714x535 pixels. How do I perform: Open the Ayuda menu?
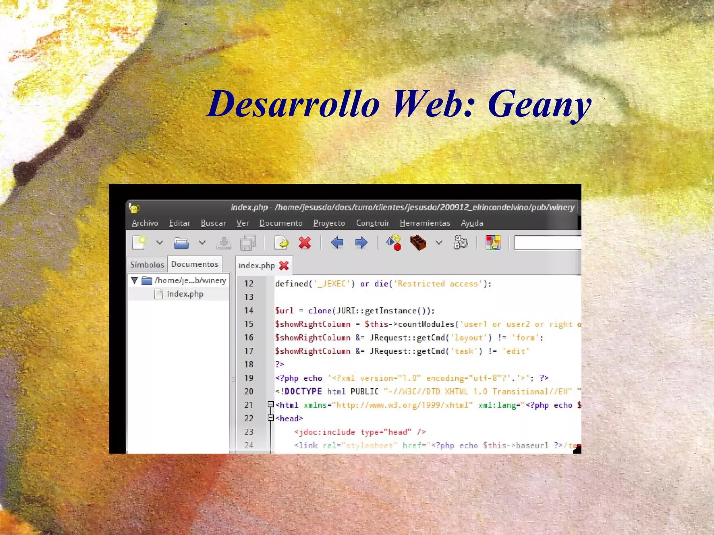[x=472, y=223]
